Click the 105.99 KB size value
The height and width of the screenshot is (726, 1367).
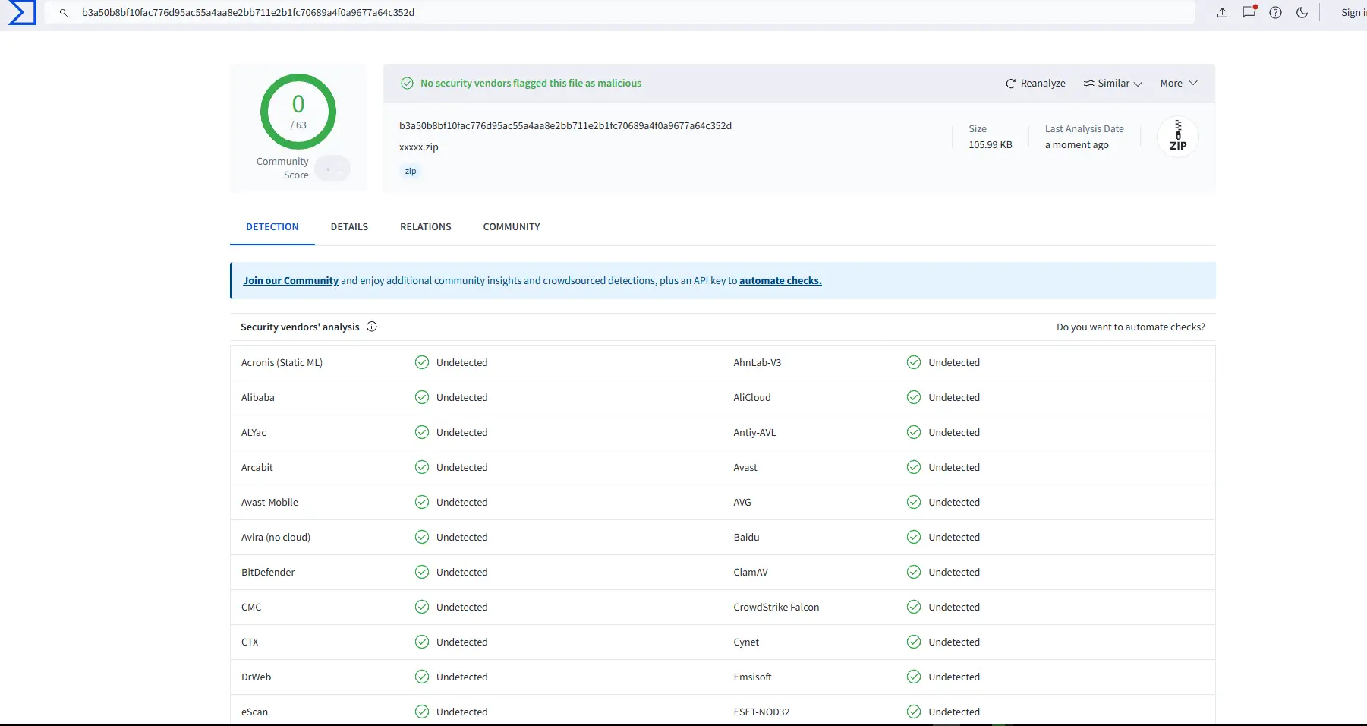pyautogui.click(x=991, y=145)
